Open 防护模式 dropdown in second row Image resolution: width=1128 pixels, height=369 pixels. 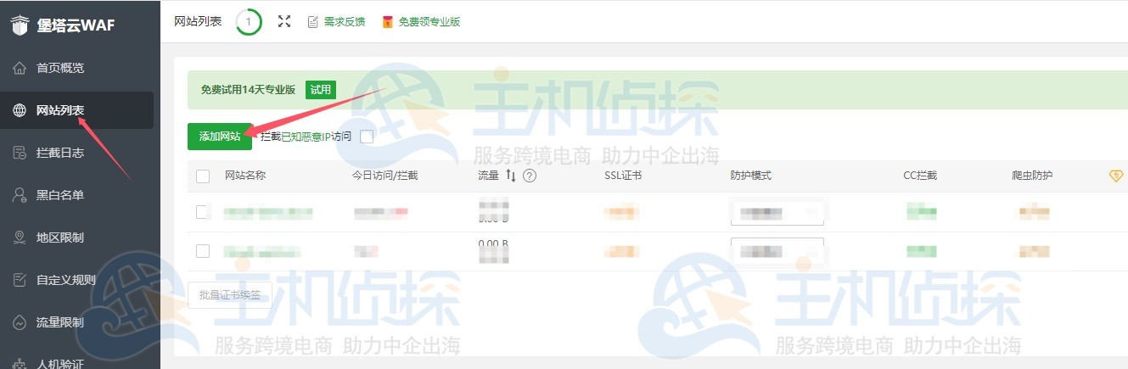(x=777, y=251)
